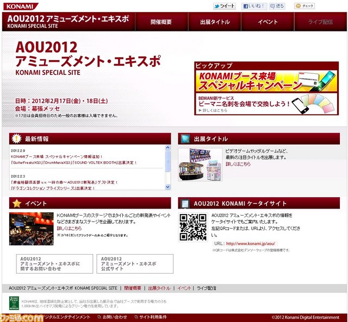Viewport: 348px width, 322px height.
Task: Open KONAMIブース来場 スペシャルキャンペーン情報追加 news
Action: (x=57, y=156)
